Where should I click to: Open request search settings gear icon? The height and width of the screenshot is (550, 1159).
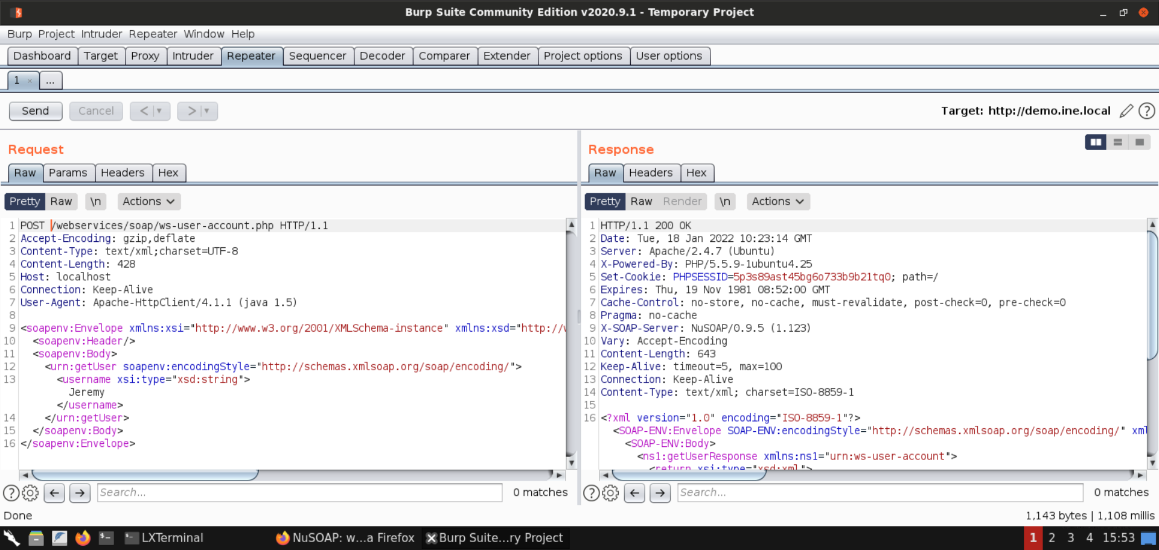click(30, 493)
